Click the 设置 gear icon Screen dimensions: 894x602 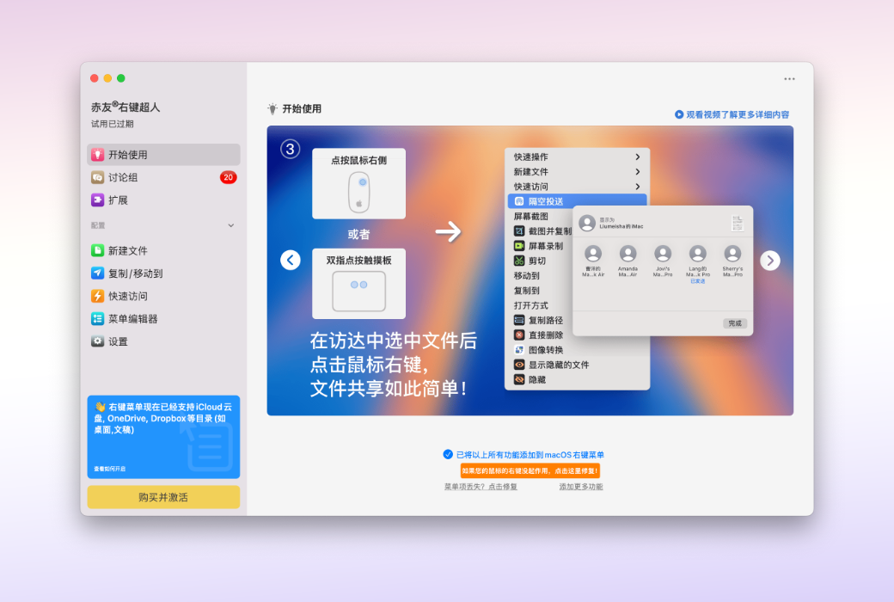pos(97,341)
